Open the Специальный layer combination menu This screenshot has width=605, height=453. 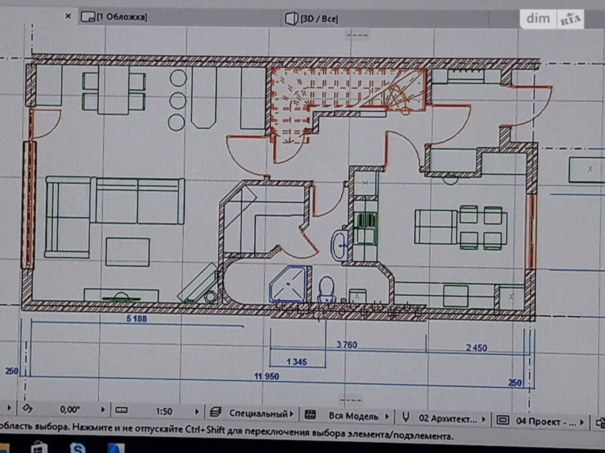(x=292, y=414)
